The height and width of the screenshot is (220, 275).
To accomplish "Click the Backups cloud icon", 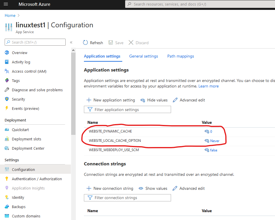I will coord(7,207).
